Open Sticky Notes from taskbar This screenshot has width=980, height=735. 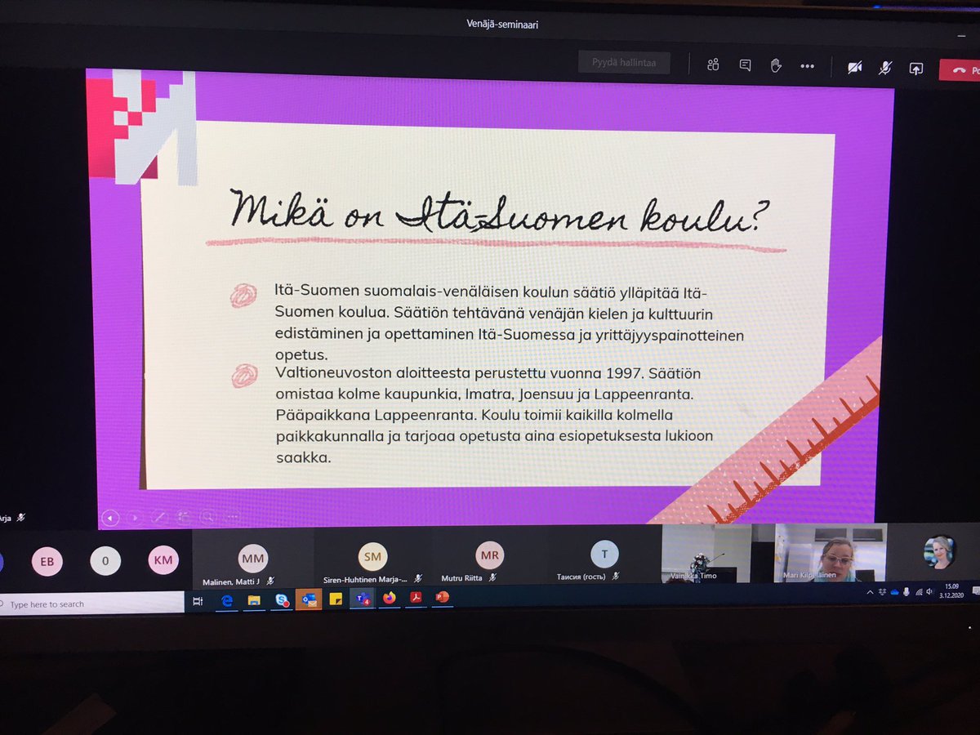pyautogui.click(x=335, y=599)
